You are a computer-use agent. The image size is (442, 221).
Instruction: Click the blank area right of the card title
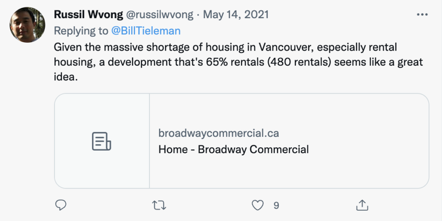click(369, 149)
